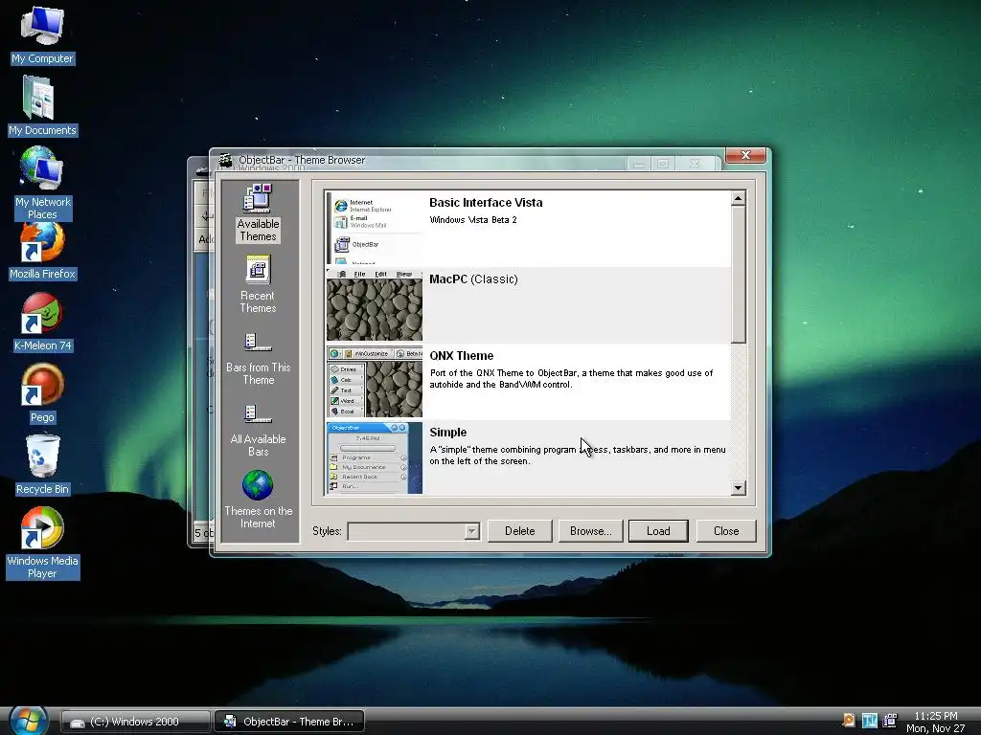Click the Simple theme title text
Image resolution: width=981 pixels, height=735 pixels.
point(448,433)
